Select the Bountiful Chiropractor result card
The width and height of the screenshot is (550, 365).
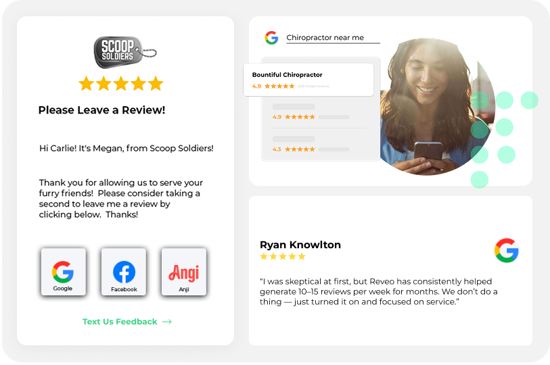pos(308,80)
